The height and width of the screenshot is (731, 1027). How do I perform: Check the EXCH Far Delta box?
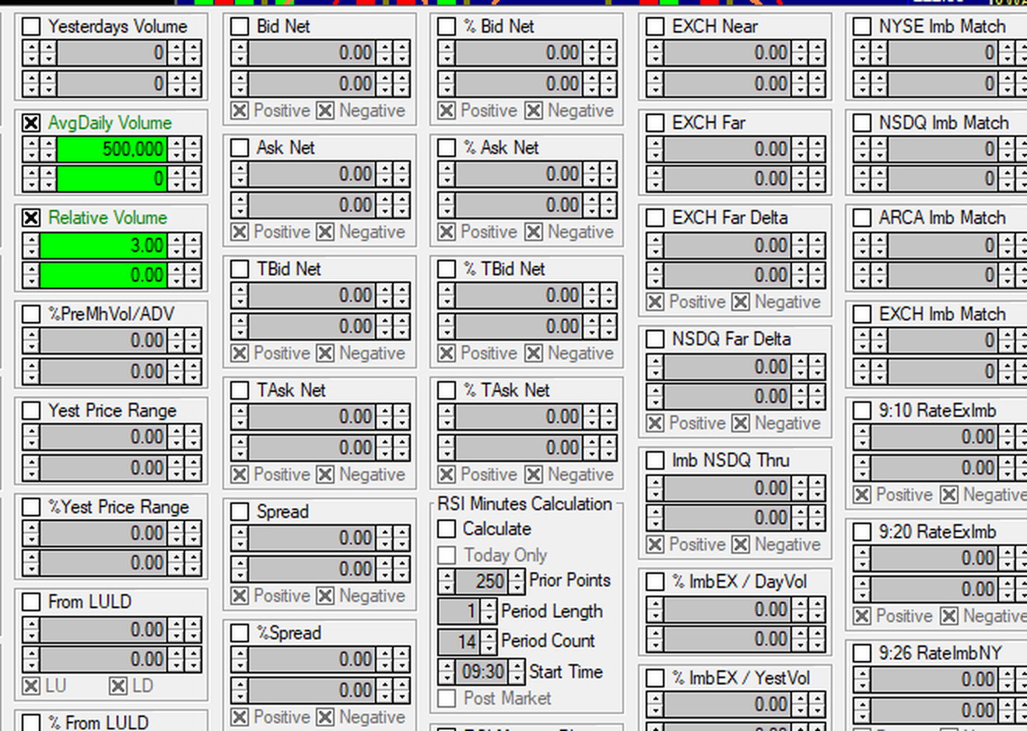tap(655, 218)
